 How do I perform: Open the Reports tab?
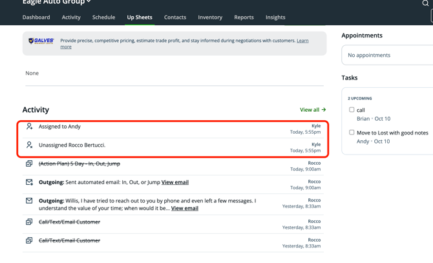point(244,17)
